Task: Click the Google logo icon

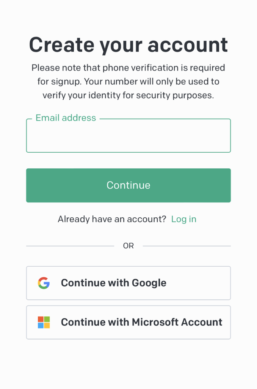Action: click(x=44, y=283)
